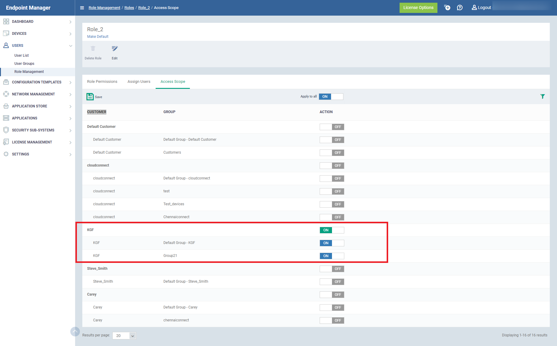
Task: Open the Roles breadcrumb link
Action: click(129, 8)
